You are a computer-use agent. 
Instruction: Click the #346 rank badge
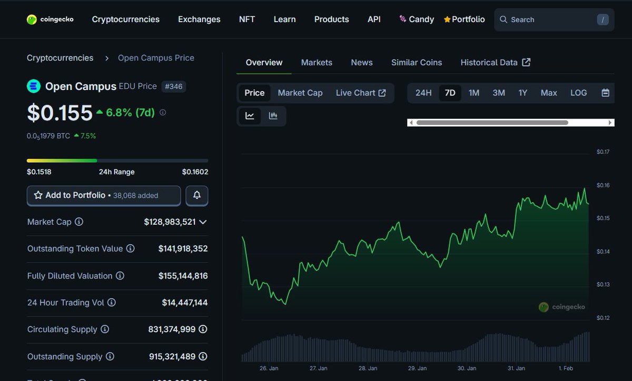tap(173, 86)
